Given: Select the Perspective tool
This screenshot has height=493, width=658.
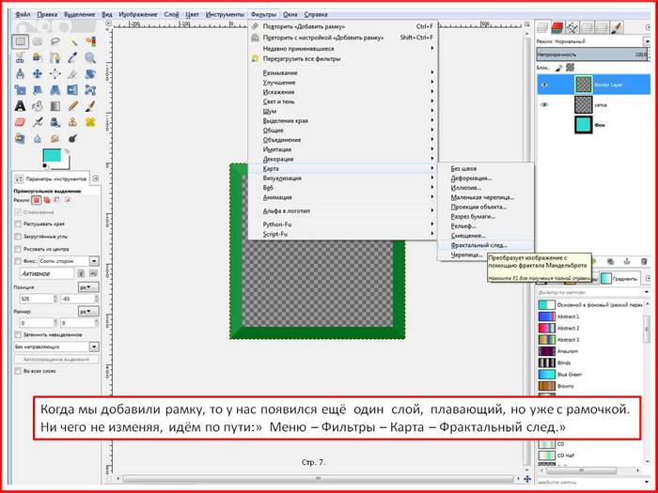Looking at the screenshot, I should coord(55,90).
